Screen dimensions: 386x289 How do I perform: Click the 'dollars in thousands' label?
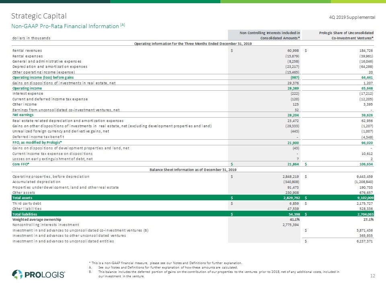(31, 38)
